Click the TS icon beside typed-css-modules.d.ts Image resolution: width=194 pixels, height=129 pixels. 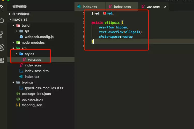click(x=21, y=88)
